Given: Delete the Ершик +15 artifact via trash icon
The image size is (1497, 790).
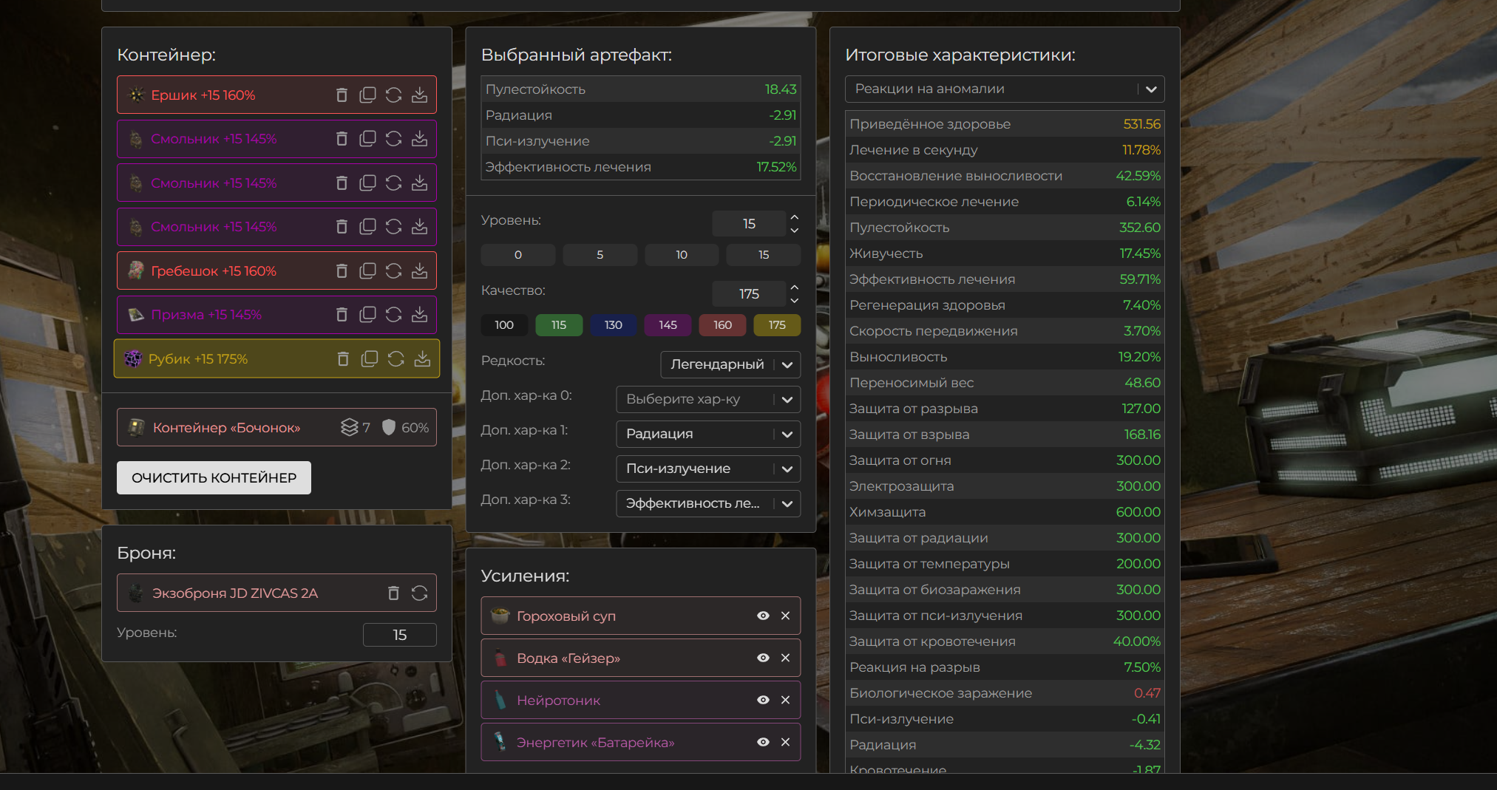Looking at the screenshot, I should (x=342, y=95).
